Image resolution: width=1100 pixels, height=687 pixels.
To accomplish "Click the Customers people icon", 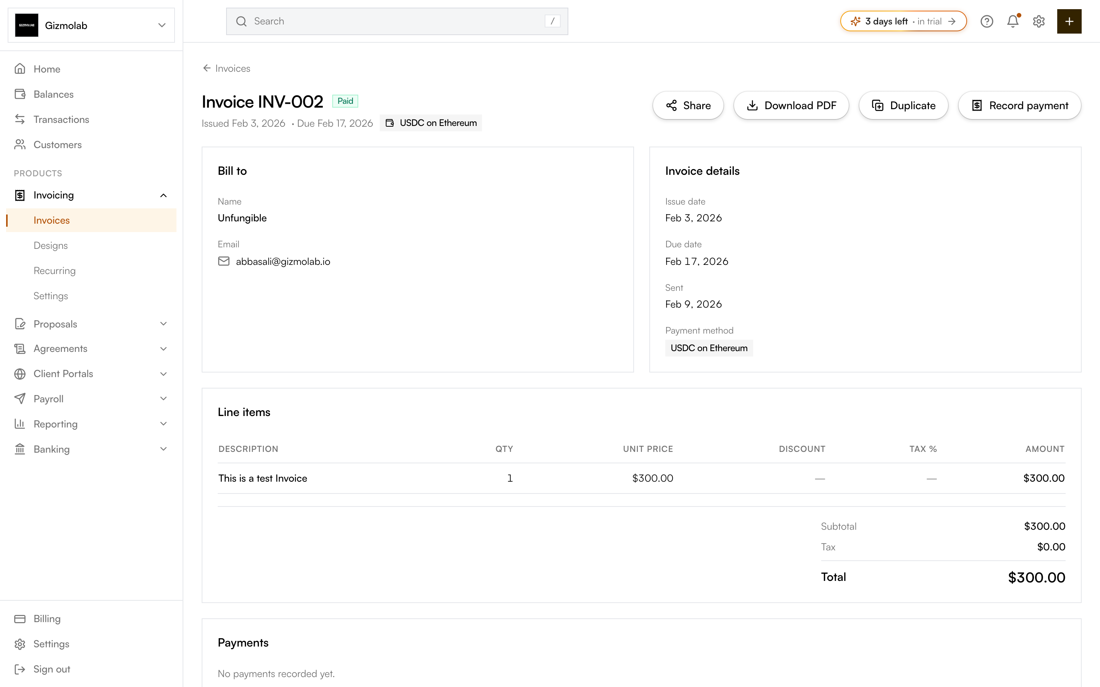I will pyautogui.click(x=20, y=145).
